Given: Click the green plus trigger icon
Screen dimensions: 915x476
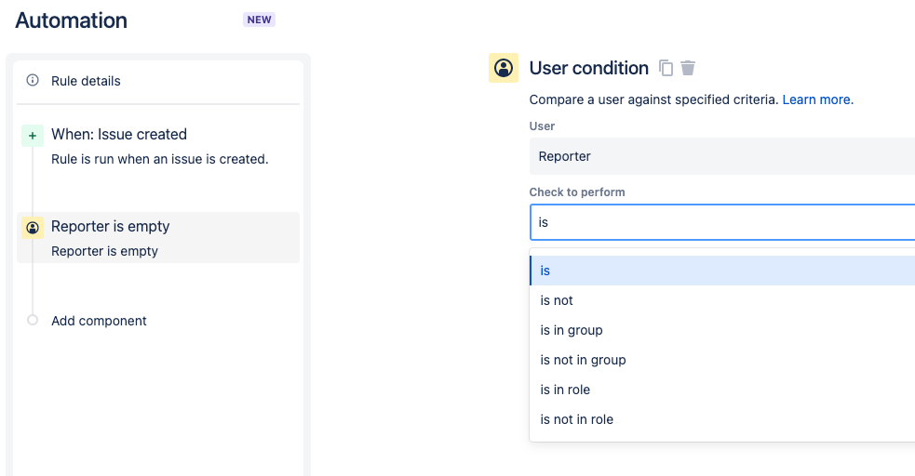Looking at the screenshot, I should (33, 136).
